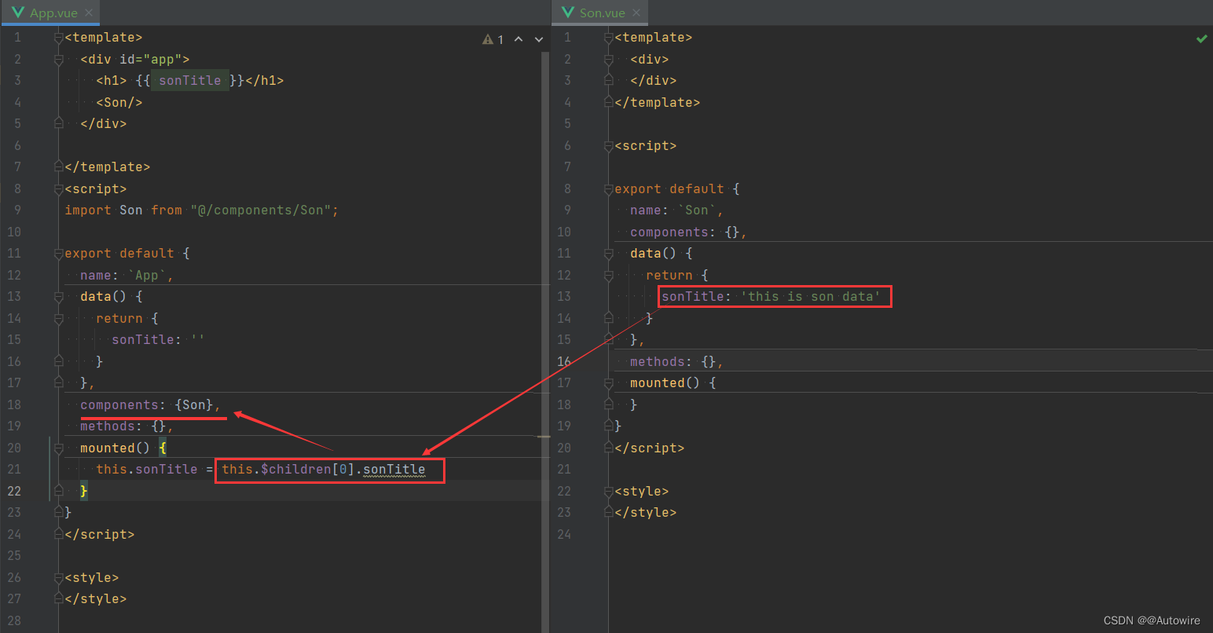Collapse the div id="app" block in App.vue
Viewport: 1213px width, 633px height.
(x=59, y=59)
